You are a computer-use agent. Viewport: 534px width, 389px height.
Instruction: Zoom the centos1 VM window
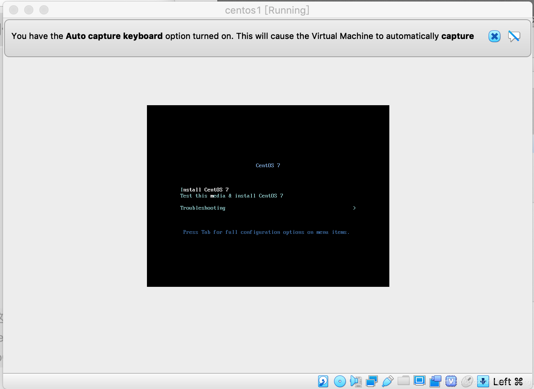pyautogui.click(x=44, y=10)
